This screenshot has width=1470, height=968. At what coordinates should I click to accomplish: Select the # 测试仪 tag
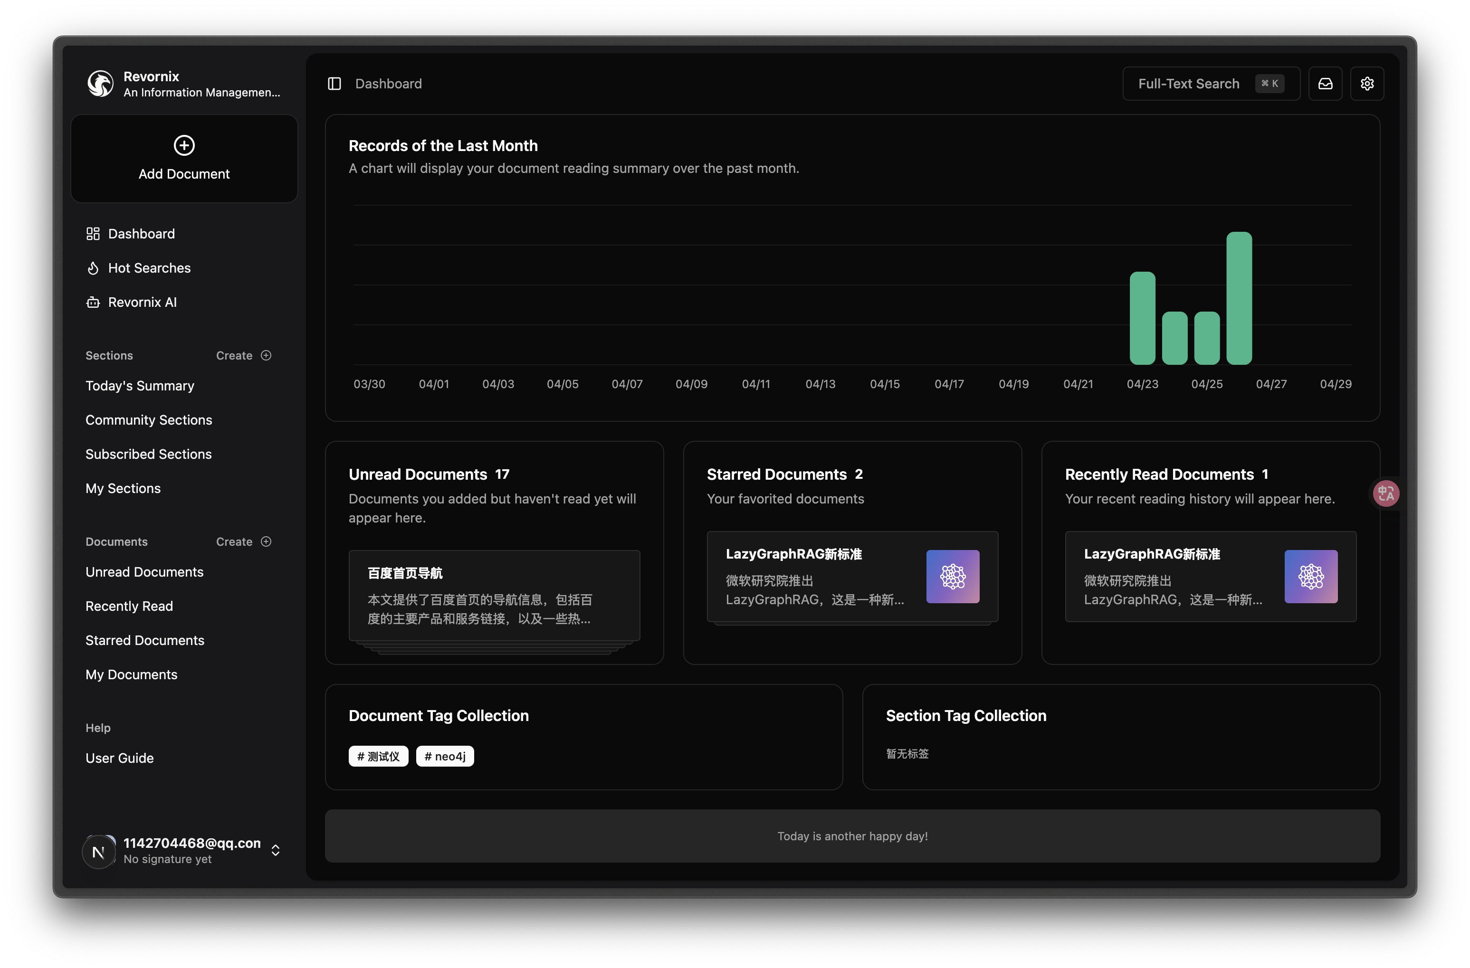[x=379, y=756]
